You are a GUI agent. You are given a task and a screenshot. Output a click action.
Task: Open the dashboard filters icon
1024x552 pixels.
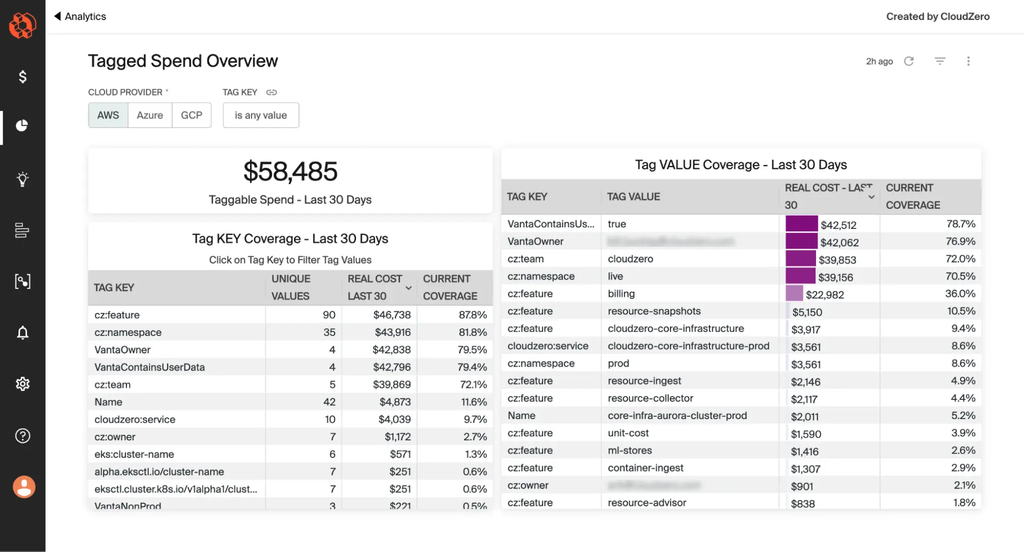[x=940, y=61]
